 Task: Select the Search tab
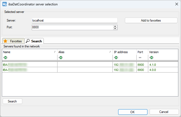(x=34, y=41)
